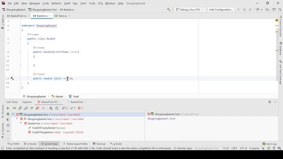The image size is (283, 159).
Task: Collapse the BasketTest tree node
Action: pyautogui.click(x=21, y=123)
